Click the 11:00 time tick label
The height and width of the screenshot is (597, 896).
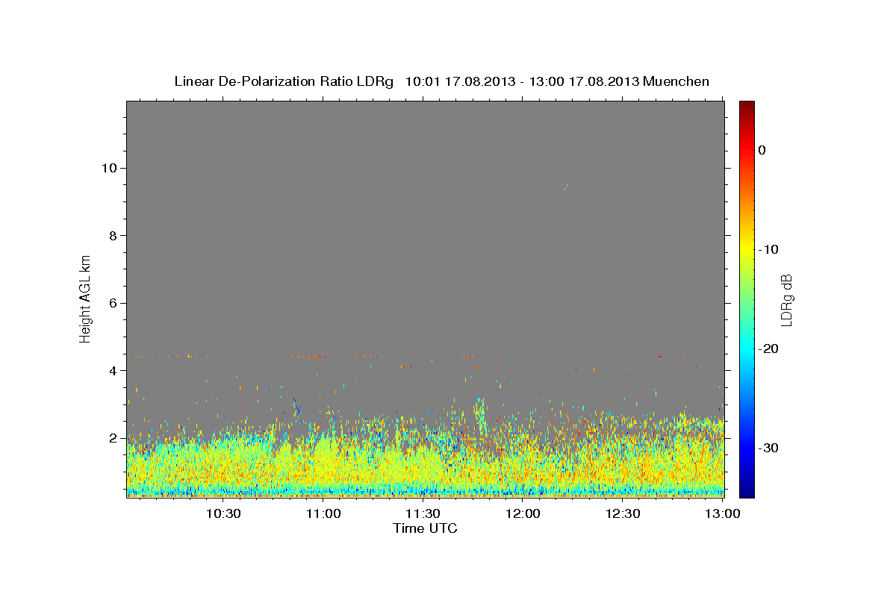(323, 513)
